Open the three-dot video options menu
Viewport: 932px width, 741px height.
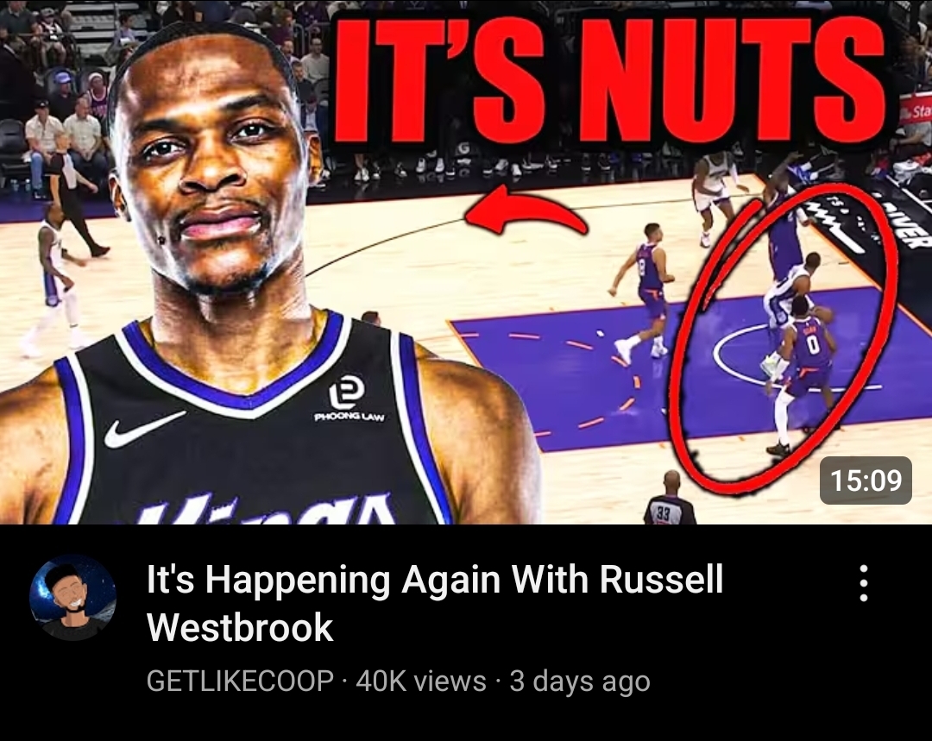[864, 583]
